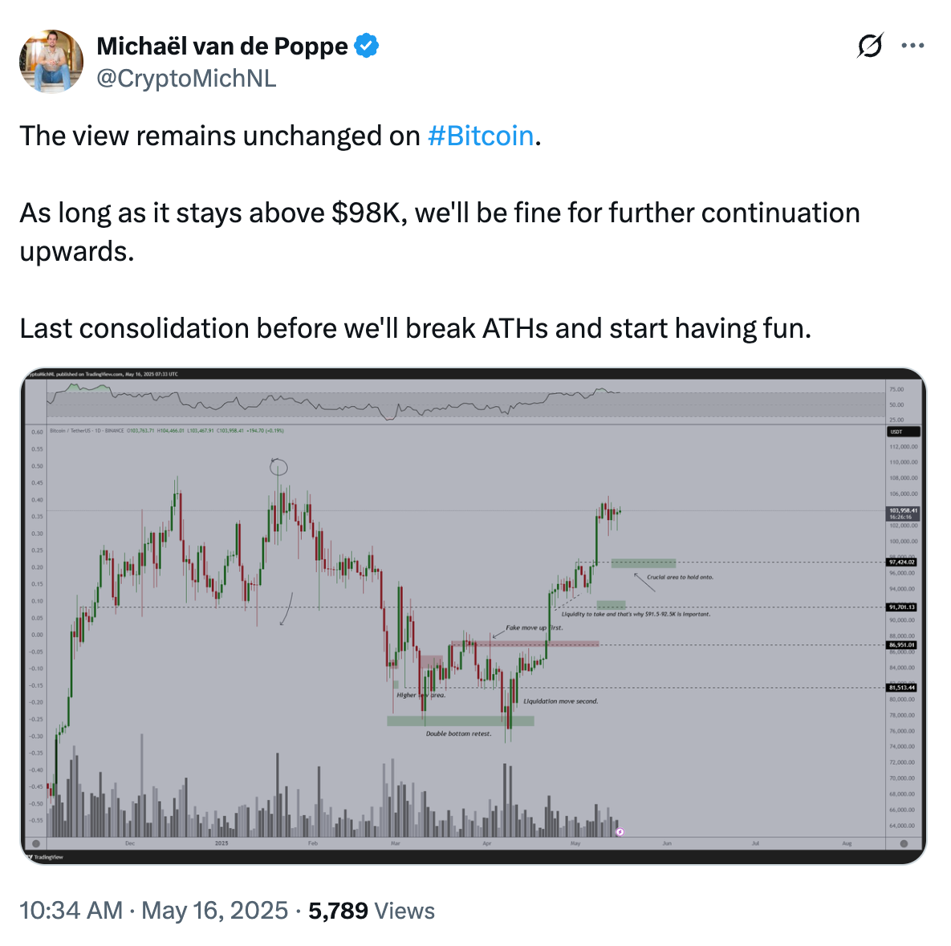Open the three-dot more options menu

point(912,46)
